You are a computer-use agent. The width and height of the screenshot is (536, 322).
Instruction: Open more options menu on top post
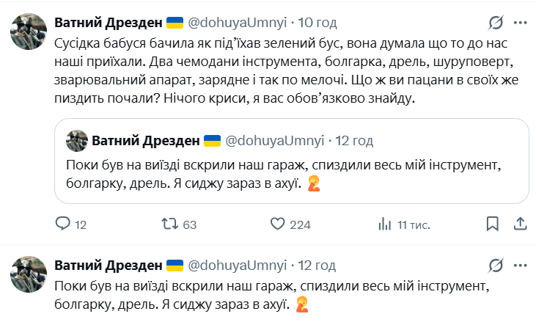(519, 23)
